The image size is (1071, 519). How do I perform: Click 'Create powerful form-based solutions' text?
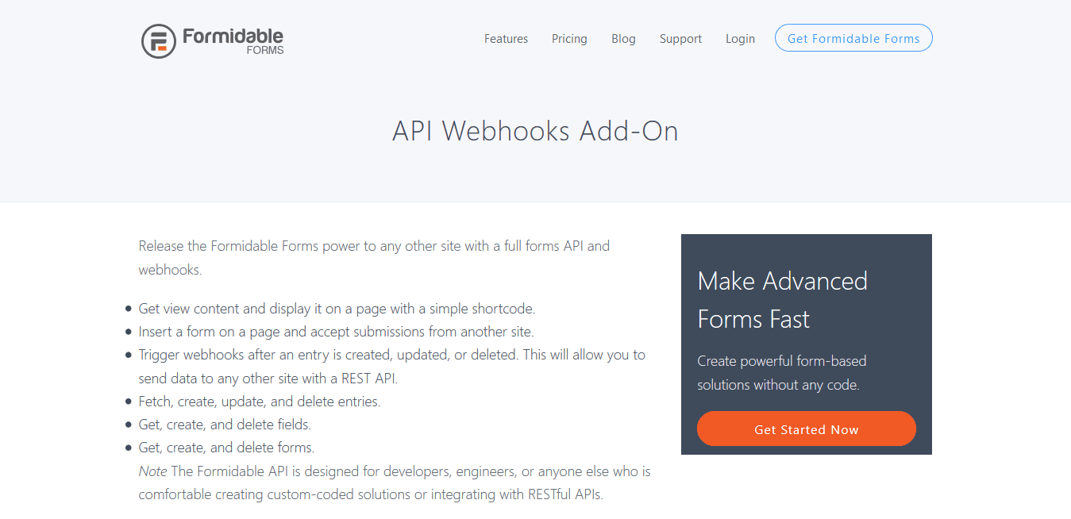(782, 373)
